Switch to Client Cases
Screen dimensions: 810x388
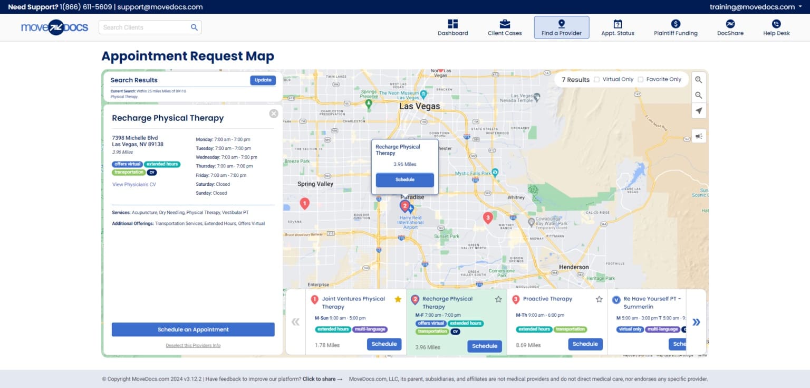(x=504, y=27)
